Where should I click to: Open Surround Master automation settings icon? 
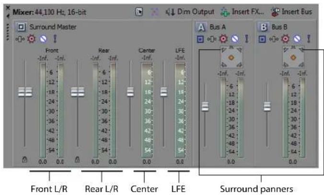point(20,39)
